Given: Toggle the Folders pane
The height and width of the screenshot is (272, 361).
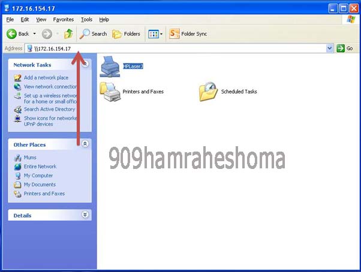Looking at the screenshot, I should tap(126, 34).
